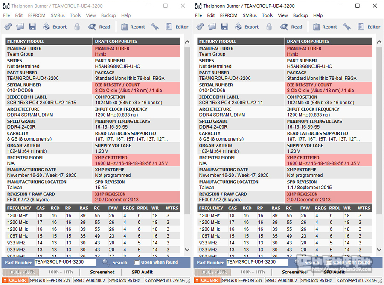Click save floppy icon in left window
Image resolution: width=384 pixels, height=285 pixels.
tap(32, 26)
